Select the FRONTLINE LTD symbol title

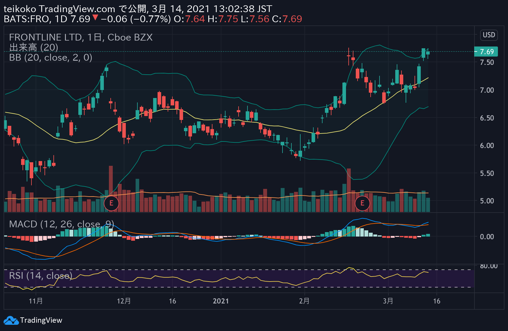tap(81, 37)
